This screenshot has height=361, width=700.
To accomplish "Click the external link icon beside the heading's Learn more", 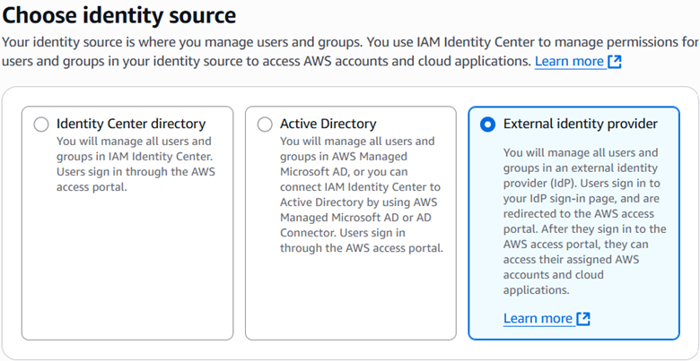I will 615,62.
